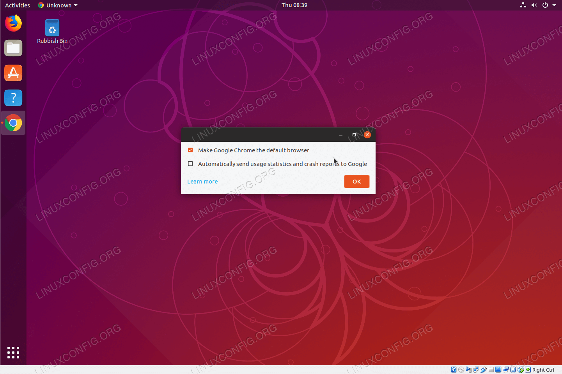Click the VirtualBox CPU indicator
562x374 pixels.
click(x=513, y=370)
